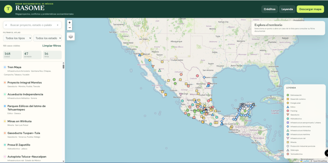Click the 'Fracking' legend label
The width and height of the screenshot is (328, 163).
pos(294,111)
